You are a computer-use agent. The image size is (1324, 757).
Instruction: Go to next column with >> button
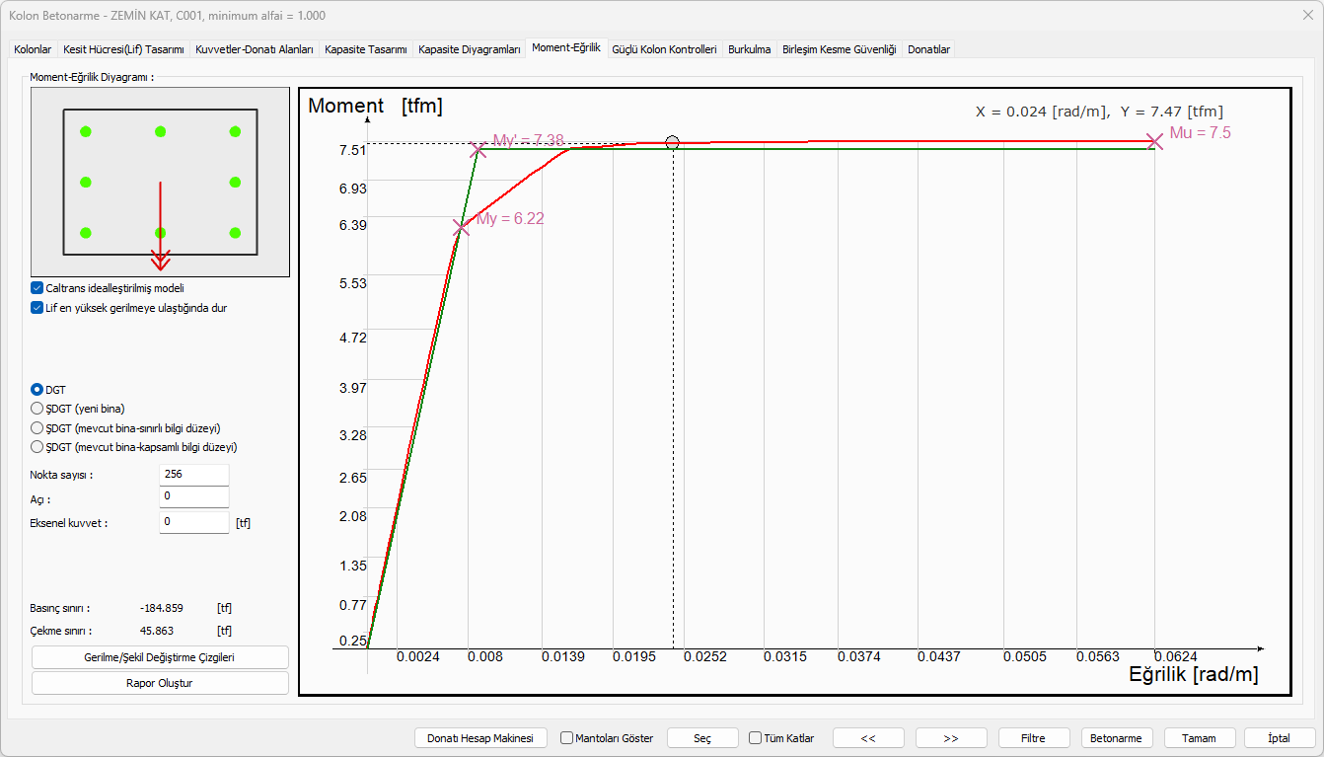[x=951, y=738]
